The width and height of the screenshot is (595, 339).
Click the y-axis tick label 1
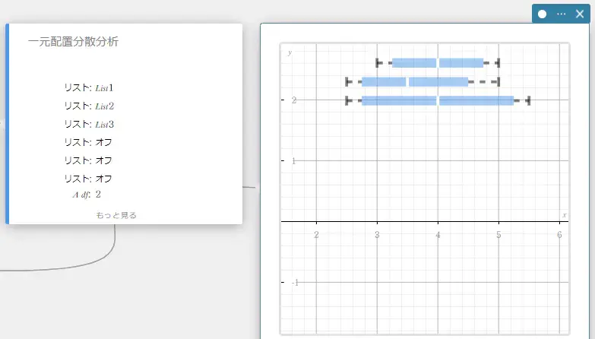(293, 161)
